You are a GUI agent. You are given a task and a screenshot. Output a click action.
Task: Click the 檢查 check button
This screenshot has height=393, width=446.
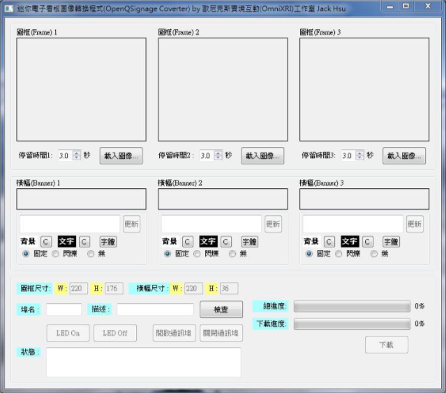(x=221, y=309)
